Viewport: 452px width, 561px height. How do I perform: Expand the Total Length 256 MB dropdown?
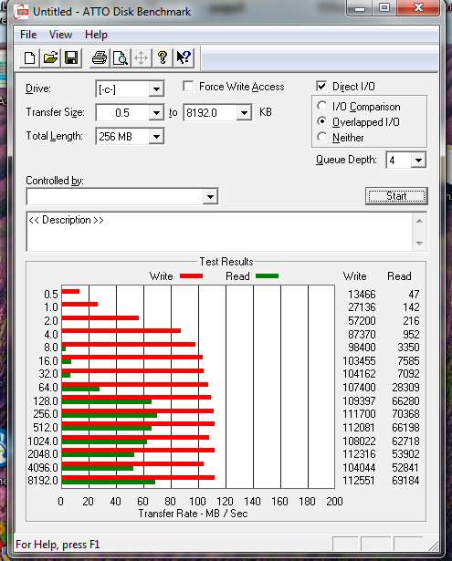(x=156, y=137)
